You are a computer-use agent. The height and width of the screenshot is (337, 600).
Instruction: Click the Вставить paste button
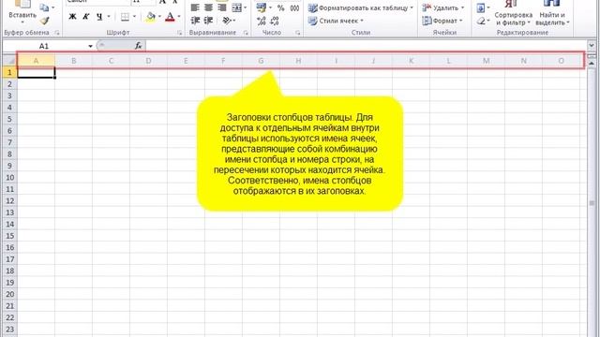[22, 11]
